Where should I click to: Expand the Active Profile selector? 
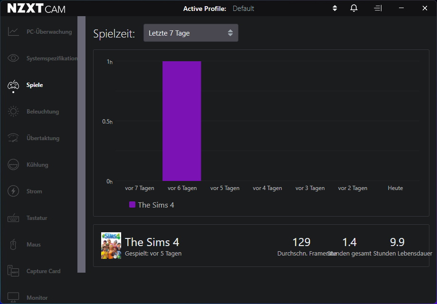[334, 8]
